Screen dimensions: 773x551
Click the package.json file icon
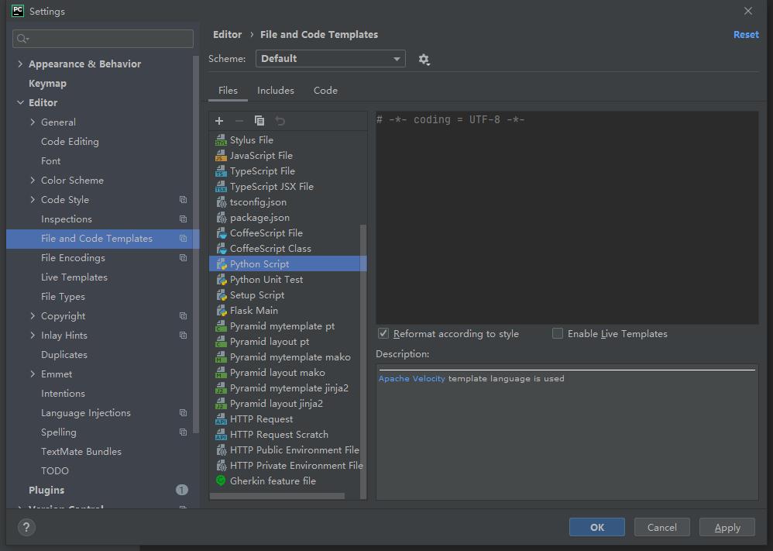pyautogui.click(x=221, y=218)
